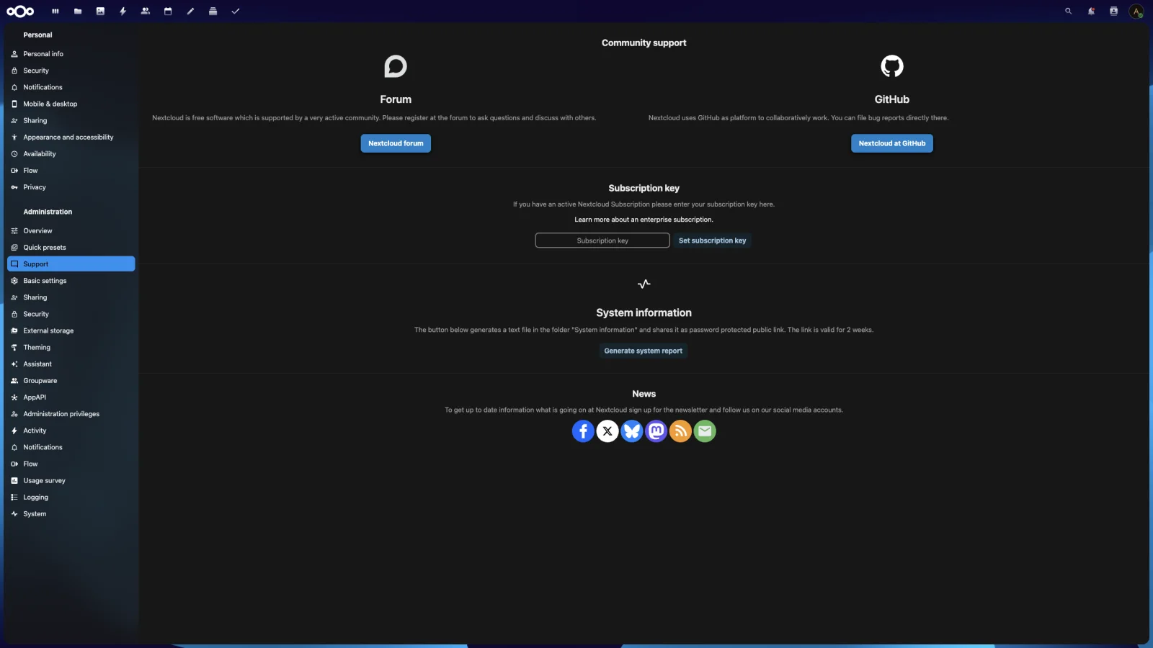
Task: Click the Nextcloud logo in the header
Action: 20,11
